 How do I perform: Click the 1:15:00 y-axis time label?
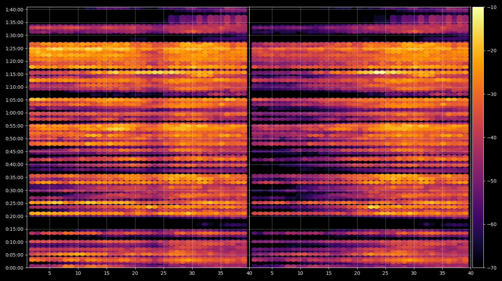(14, 74)
